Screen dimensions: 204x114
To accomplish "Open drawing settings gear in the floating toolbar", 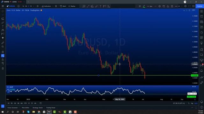I will coord(159,6).
